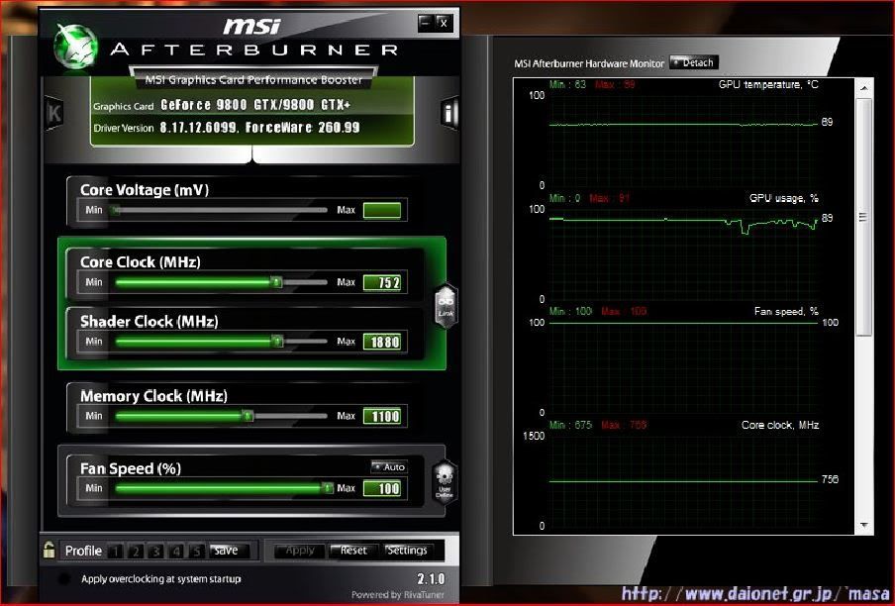
Task: Click the Core Voltage value box
Action: 382,210
